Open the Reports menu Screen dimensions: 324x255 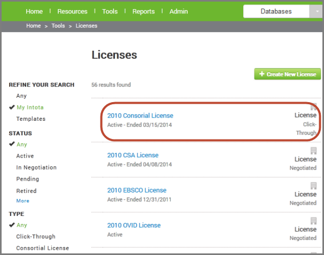coord(143,11)
